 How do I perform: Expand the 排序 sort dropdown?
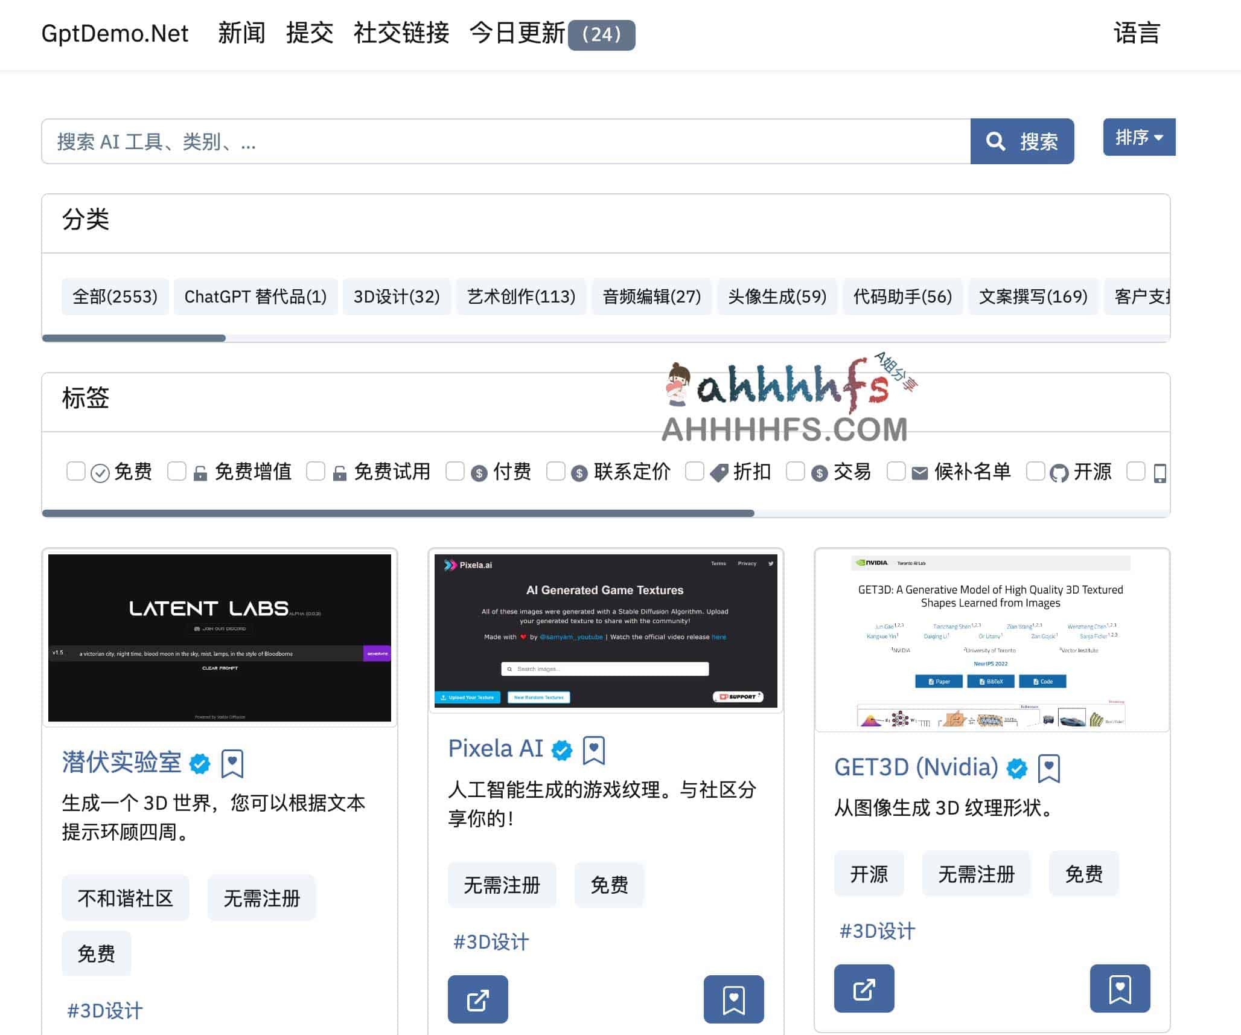(1138, 137)
